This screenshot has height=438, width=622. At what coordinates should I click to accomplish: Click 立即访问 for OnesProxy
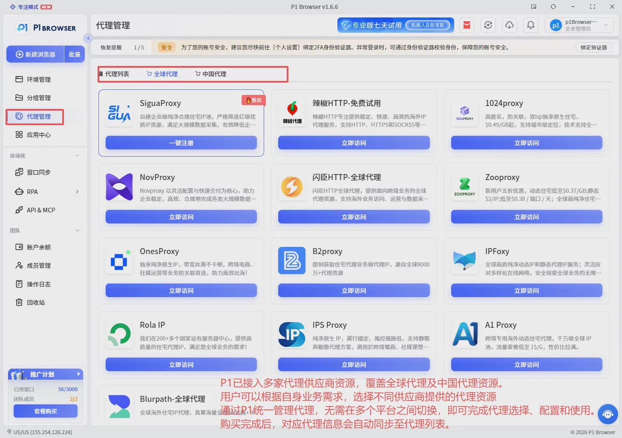coord(181,290)
